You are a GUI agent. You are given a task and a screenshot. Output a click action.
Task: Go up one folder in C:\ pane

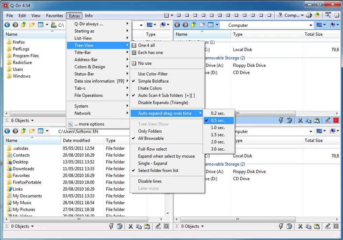(x=23, y=25)
